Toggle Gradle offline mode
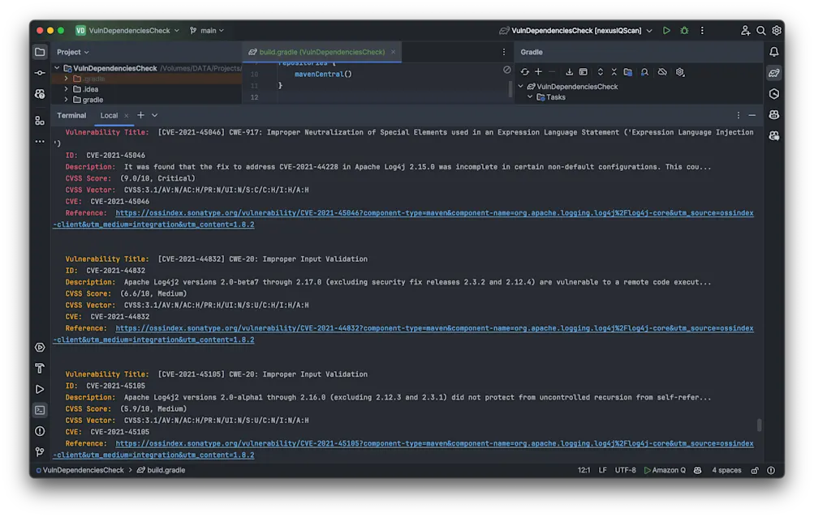Viewport: 814px width, 517px height. (662, 72)
